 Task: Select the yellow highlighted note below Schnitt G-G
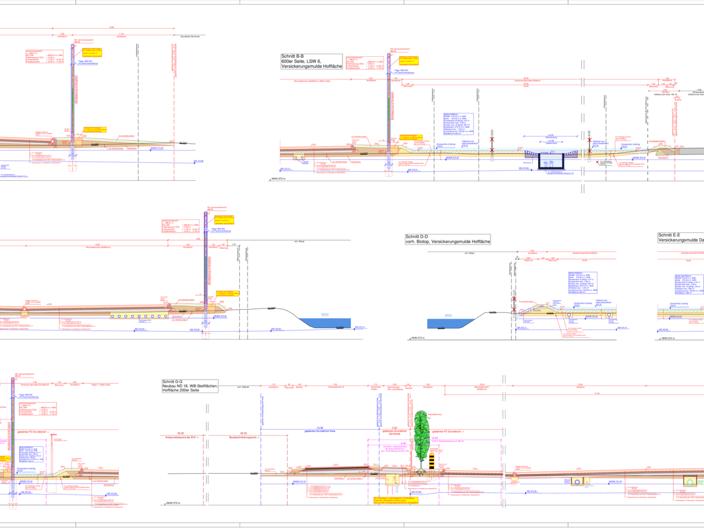click(394, 502)
